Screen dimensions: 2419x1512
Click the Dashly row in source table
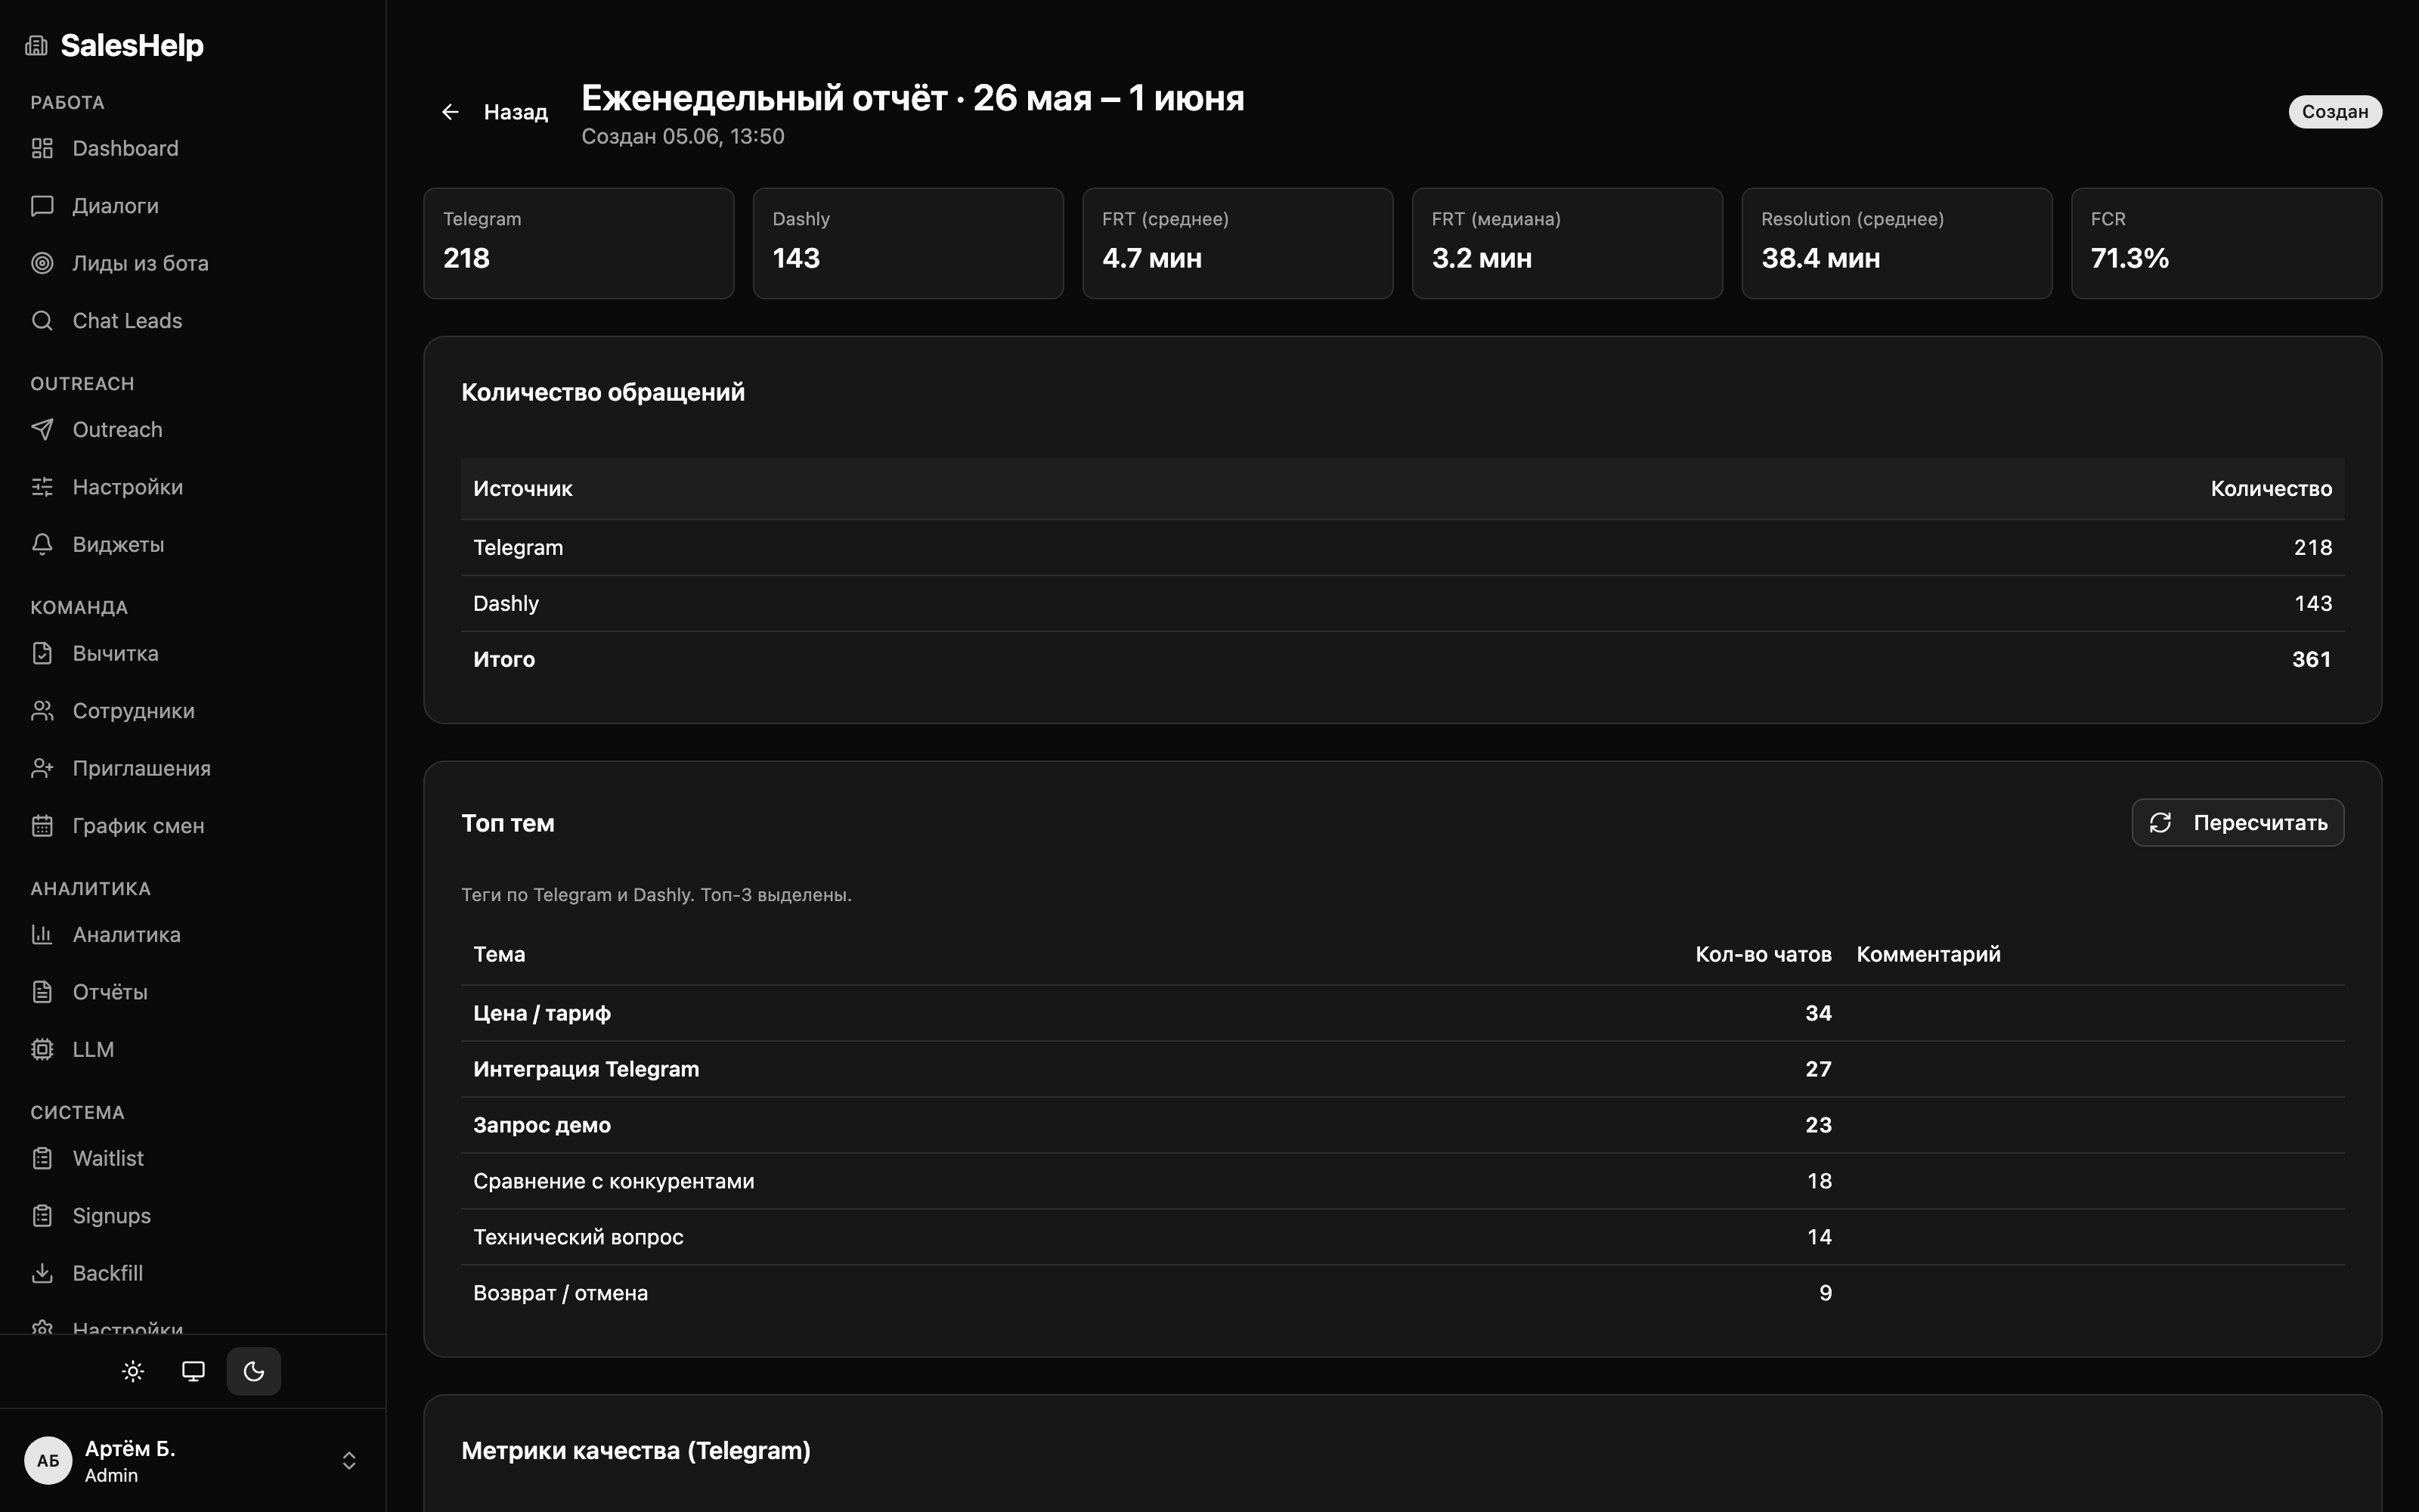(x=1402, y=604)
